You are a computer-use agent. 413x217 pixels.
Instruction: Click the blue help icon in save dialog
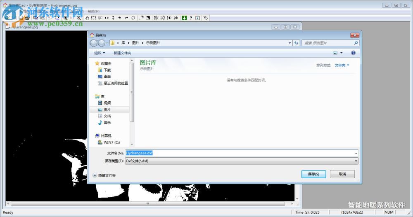tap(353, 53)
